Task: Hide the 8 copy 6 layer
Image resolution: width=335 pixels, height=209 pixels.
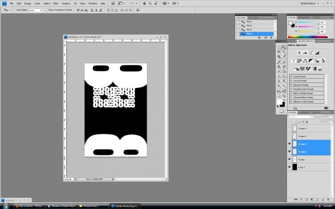Action: click(289, 152)
